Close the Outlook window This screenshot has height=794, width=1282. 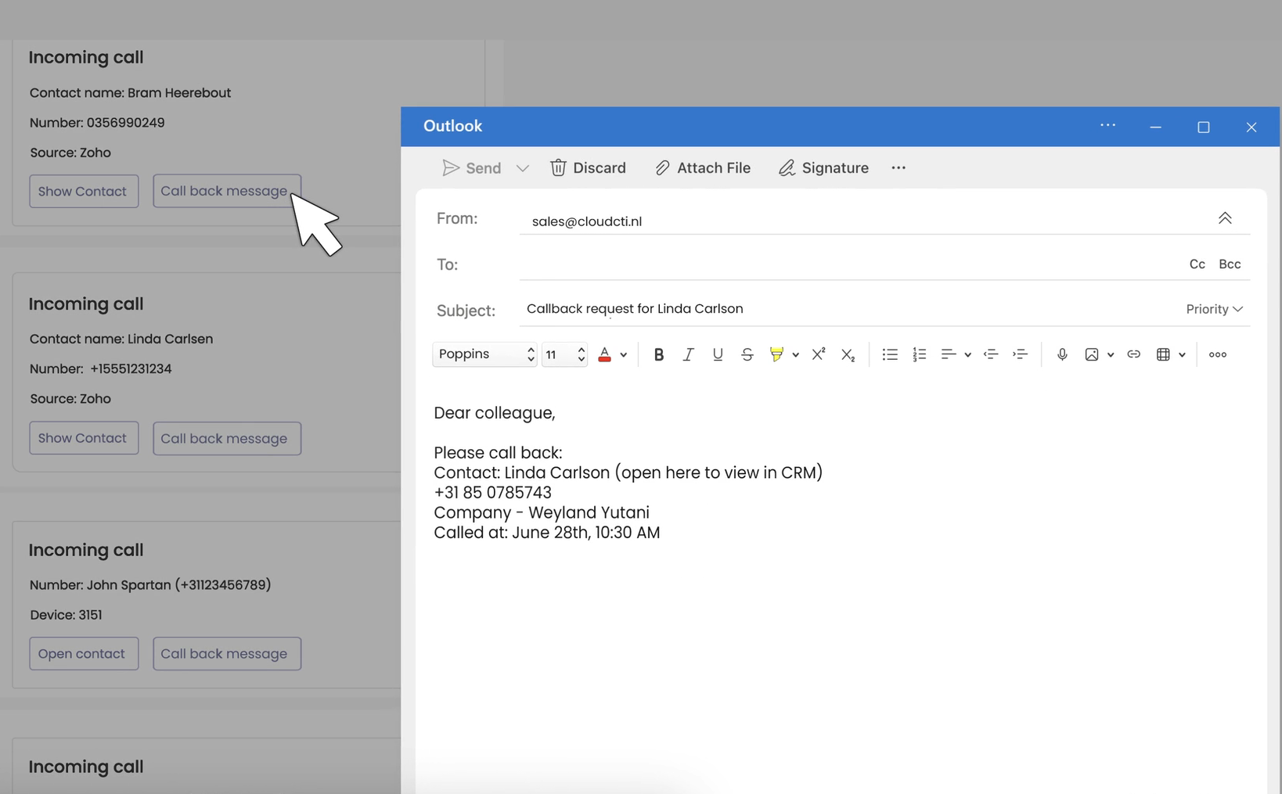point(1251,127)
